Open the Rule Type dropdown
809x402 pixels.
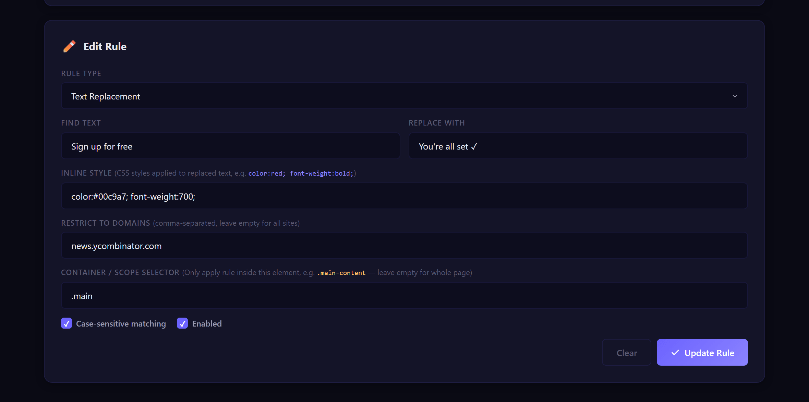pyautogui.click(x=404, y=96)
